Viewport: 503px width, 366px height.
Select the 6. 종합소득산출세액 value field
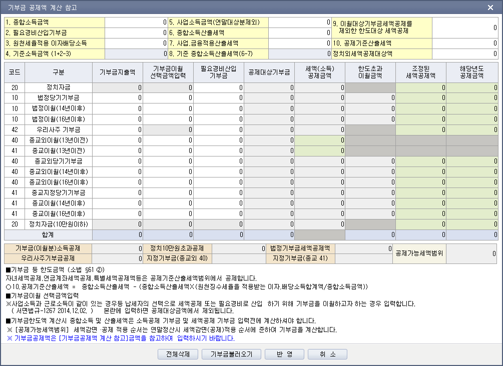tap(299, 33)
